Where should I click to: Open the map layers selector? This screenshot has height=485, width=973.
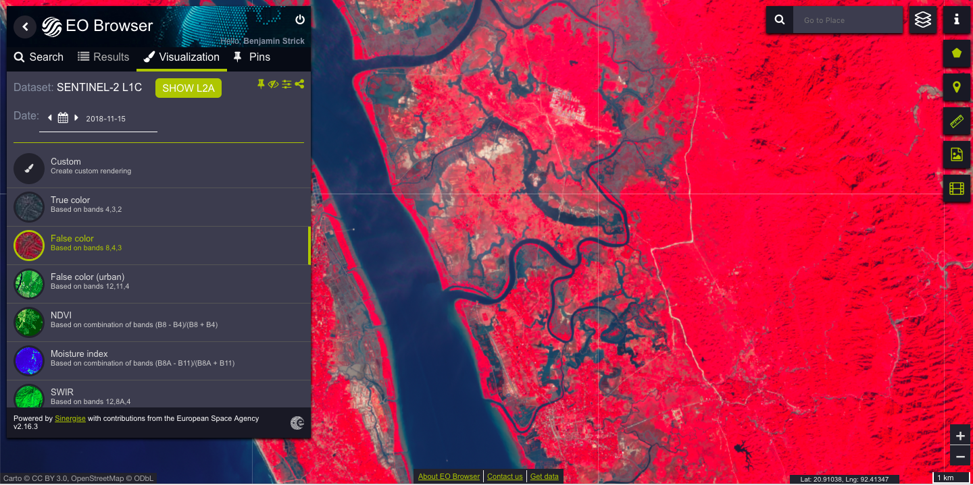pos(923,20)
